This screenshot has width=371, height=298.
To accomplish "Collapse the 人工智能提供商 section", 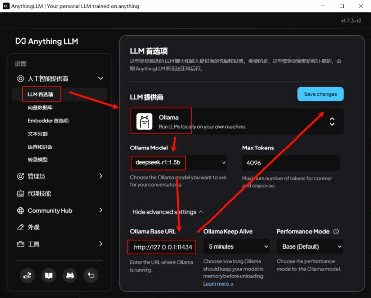I will 100,78.
